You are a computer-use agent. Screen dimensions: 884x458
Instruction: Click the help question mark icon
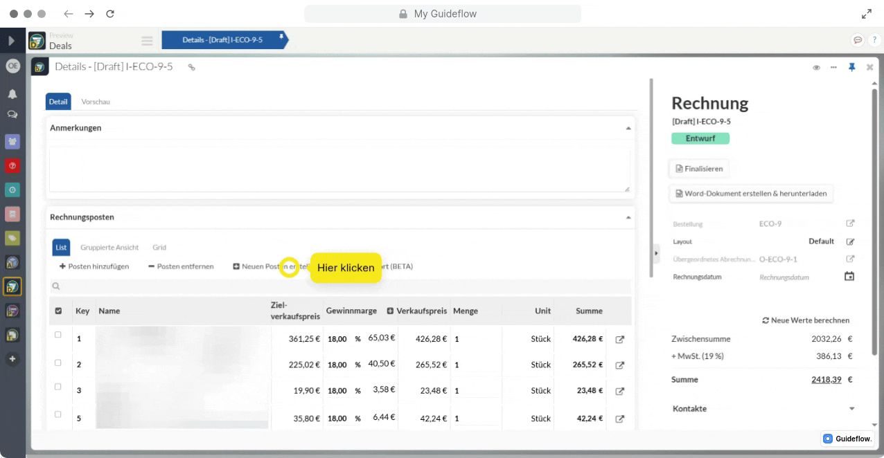click(874, 40)
